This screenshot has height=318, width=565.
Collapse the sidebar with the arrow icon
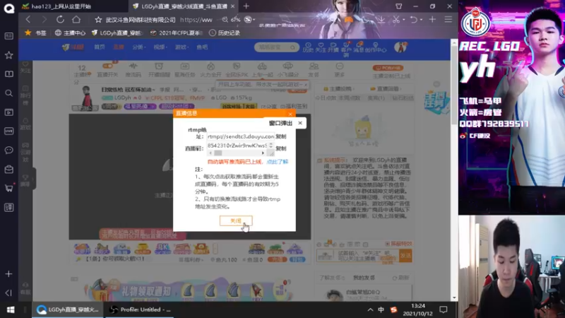coord(9,293)
